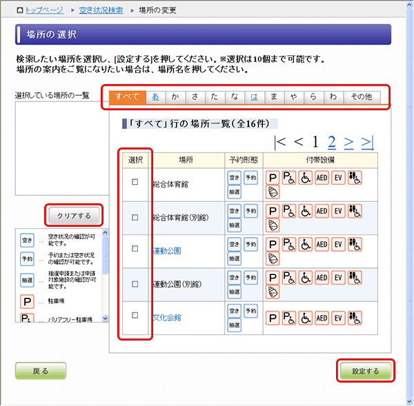Click the parking P icon in 運動公園 row

pyautogui.click(x=273, y=244)
